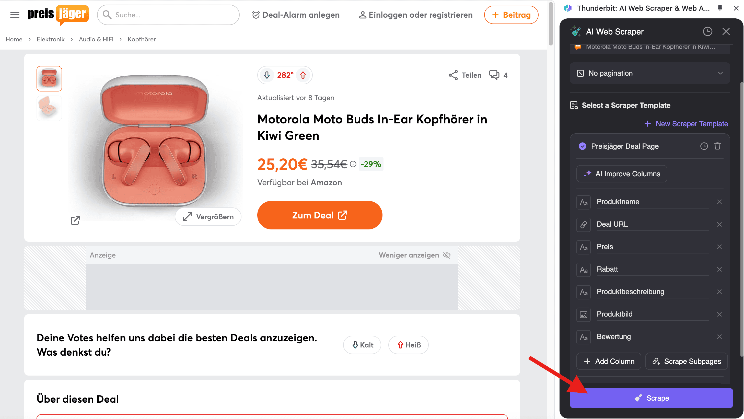Vote the deal temperature up arrow
The width and height of the screenshot is (744, 419).
pyautogui.click(x=303, y=75)
